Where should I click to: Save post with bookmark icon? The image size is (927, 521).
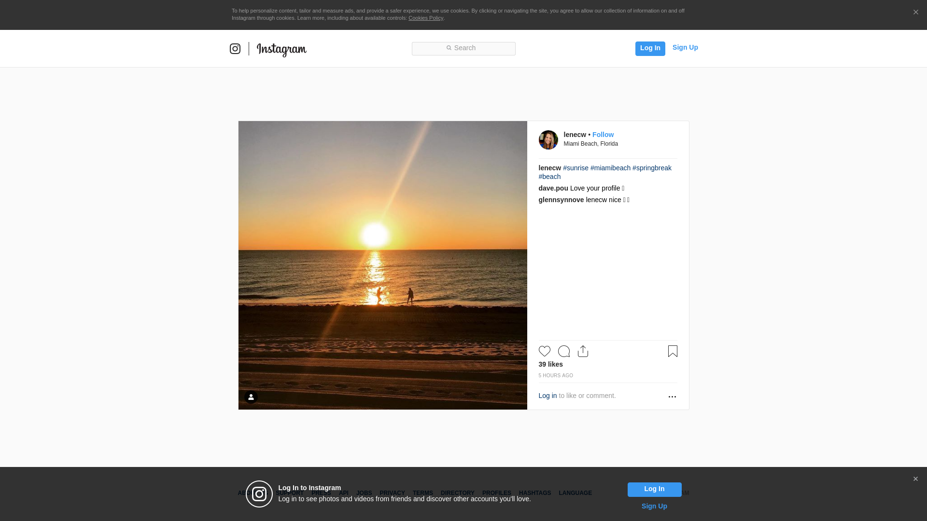(x=673, y=351)
